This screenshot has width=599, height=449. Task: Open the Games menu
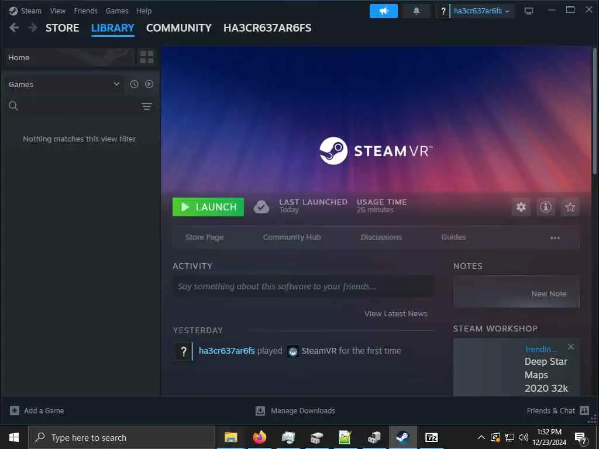117,11
